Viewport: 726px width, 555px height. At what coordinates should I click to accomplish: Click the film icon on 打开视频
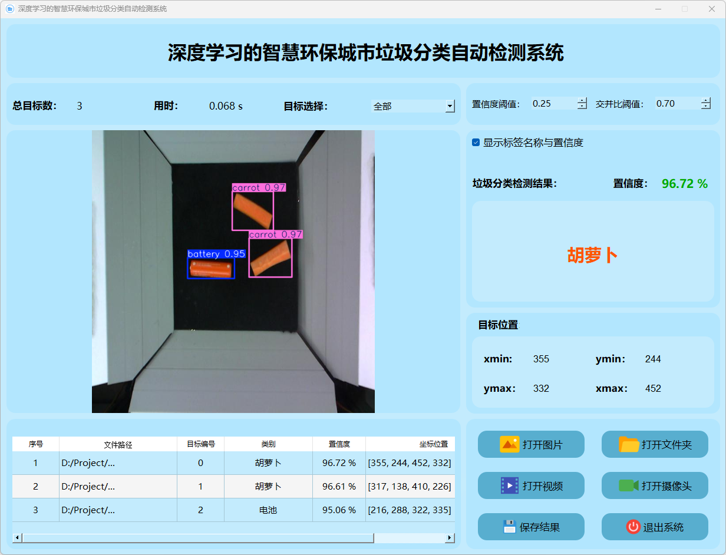(x=509, y=485)
